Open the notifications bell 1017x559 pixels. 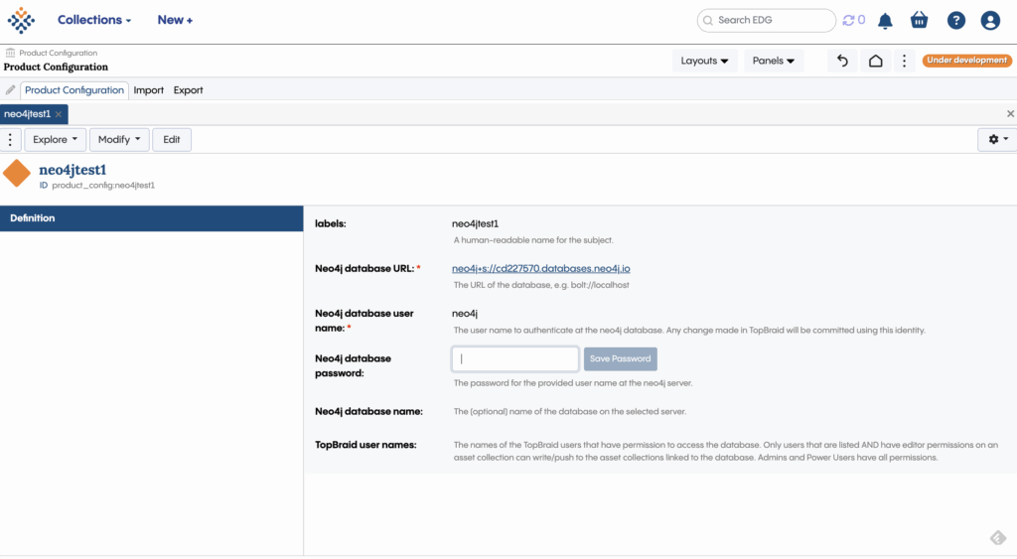[x=885, y=21]
